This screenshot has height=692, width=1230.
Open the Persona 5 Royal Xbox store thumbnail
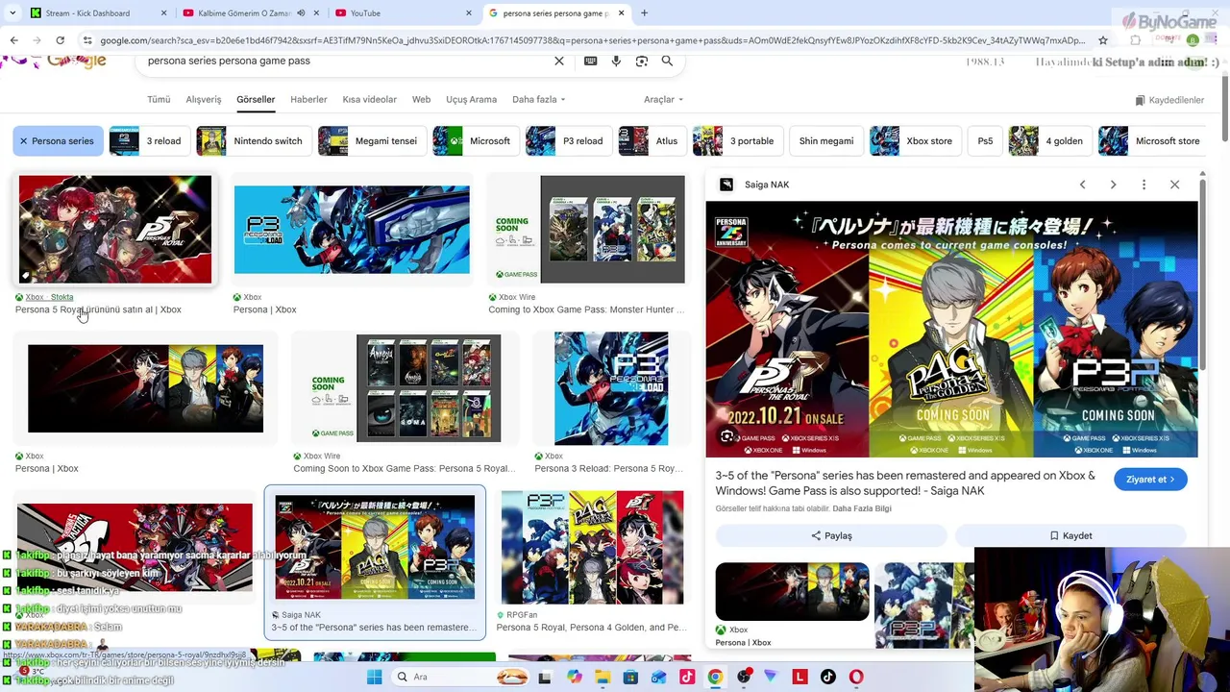coord(115,230)
